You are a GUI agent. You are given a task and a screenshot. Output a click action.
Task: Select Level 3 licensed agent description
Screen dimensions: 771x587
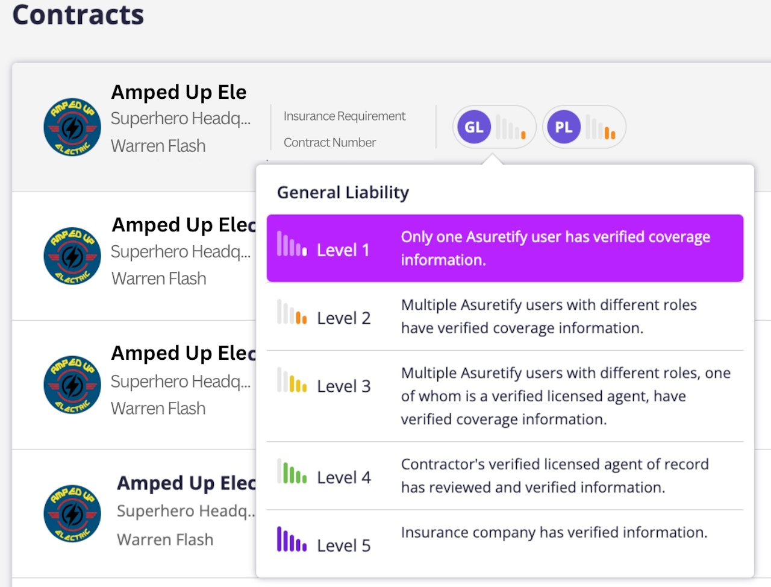pos(565,396)
